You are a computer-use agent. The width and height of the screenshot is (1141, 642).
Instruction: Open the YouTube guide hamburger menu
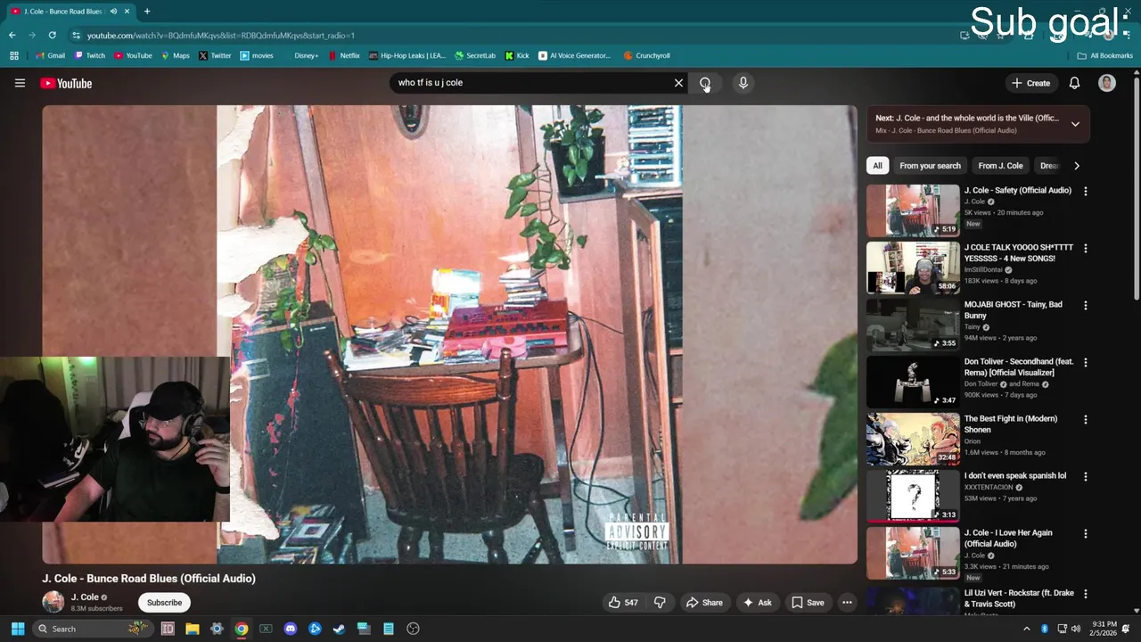tap(20, 83)
